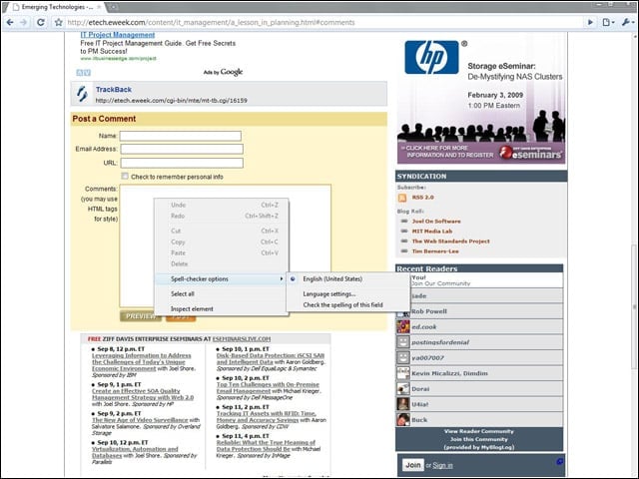639x479 pixels.
Task: Open the Tim Berners-Lee link
Action: pyautogui.click(x=435, y=251)
